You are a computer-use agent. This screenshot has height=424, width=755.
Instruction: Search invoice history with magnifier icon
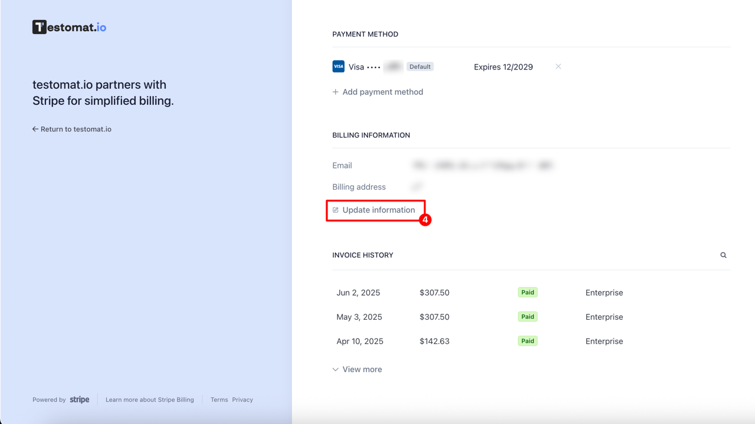click(723, 255)
